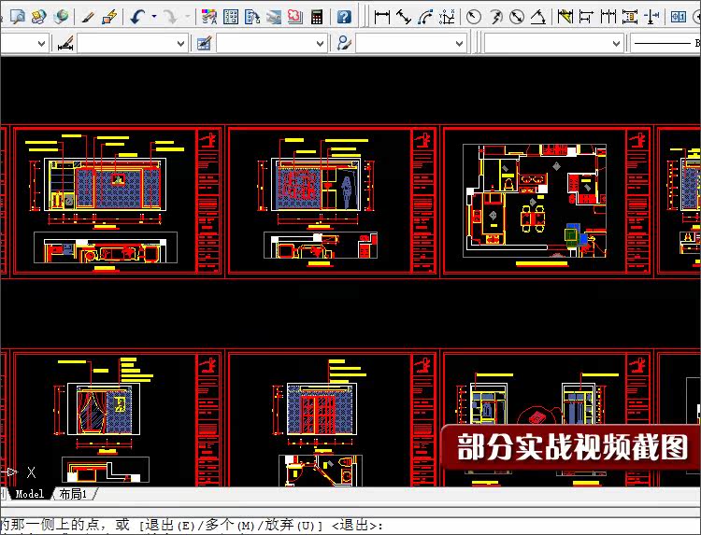Click the curtain elevation drawing sheet
The width and height of the screenshot is (701, 535).
click(118, 419)
